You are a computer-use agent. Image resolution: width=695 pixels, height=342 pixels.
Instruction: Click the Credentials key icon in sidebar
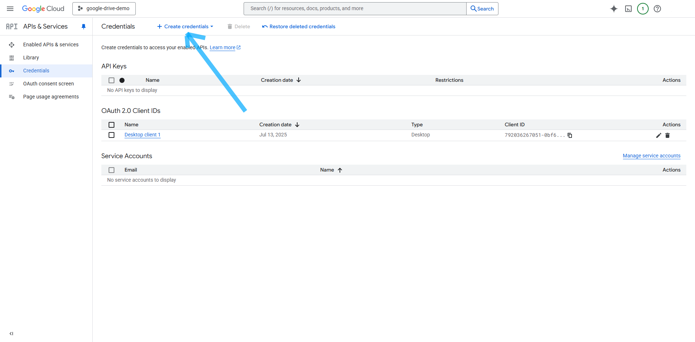click(x=12, y=71)
